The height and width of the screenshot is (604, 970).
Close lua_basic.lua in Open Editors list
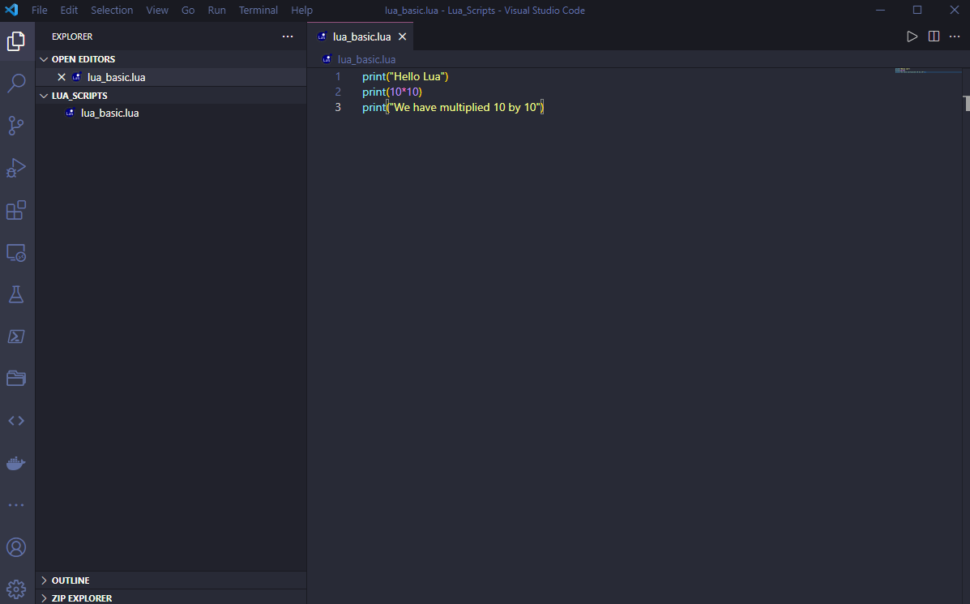point(62,77)
